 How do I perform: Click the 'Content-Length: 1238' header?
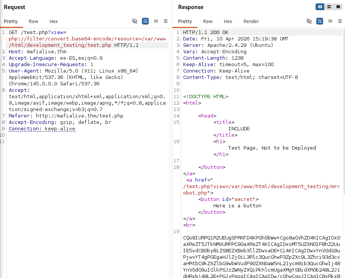pyautogui.click(x=213, y=58)
